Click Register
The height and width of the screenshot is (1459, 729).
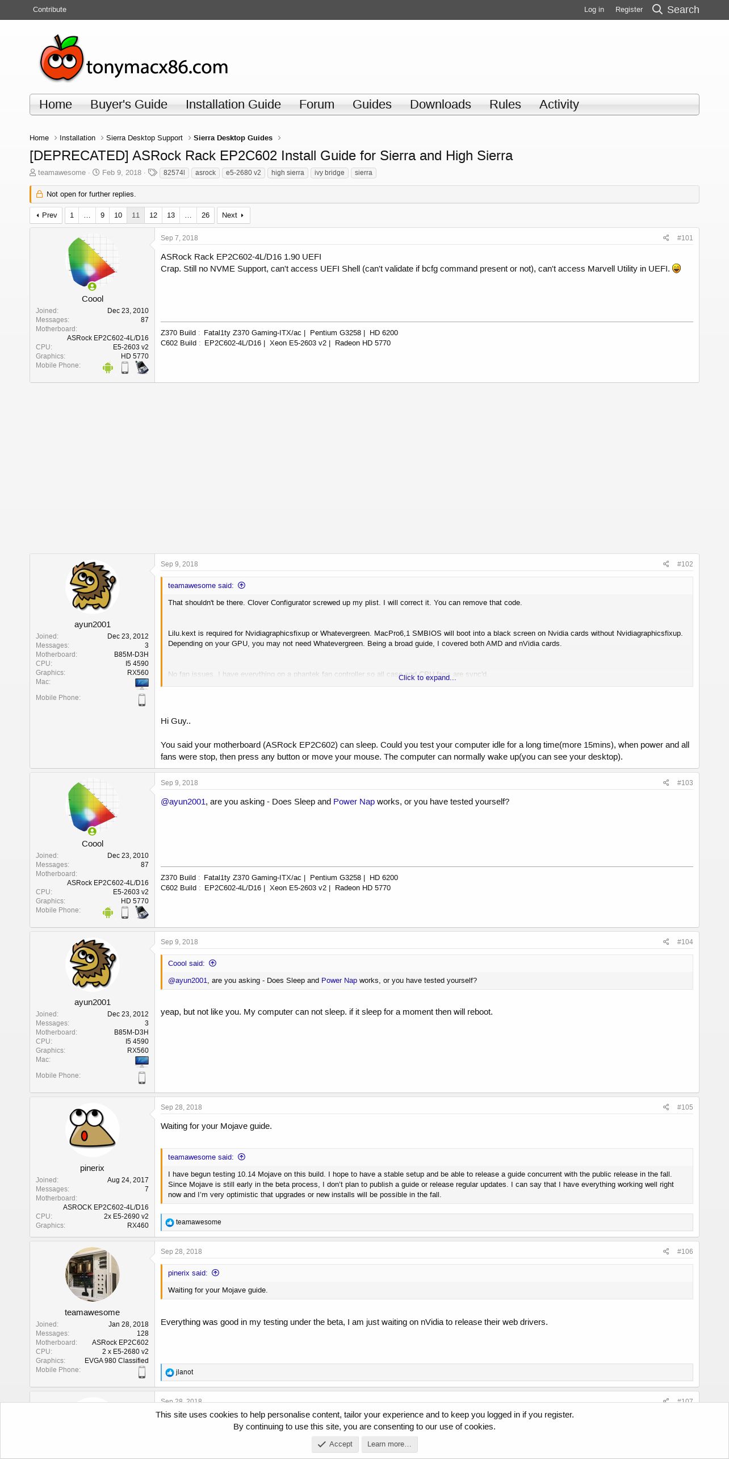[629, 10]
